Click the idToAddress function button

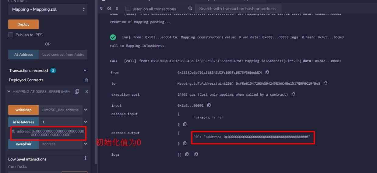click(x=23, y=122)
